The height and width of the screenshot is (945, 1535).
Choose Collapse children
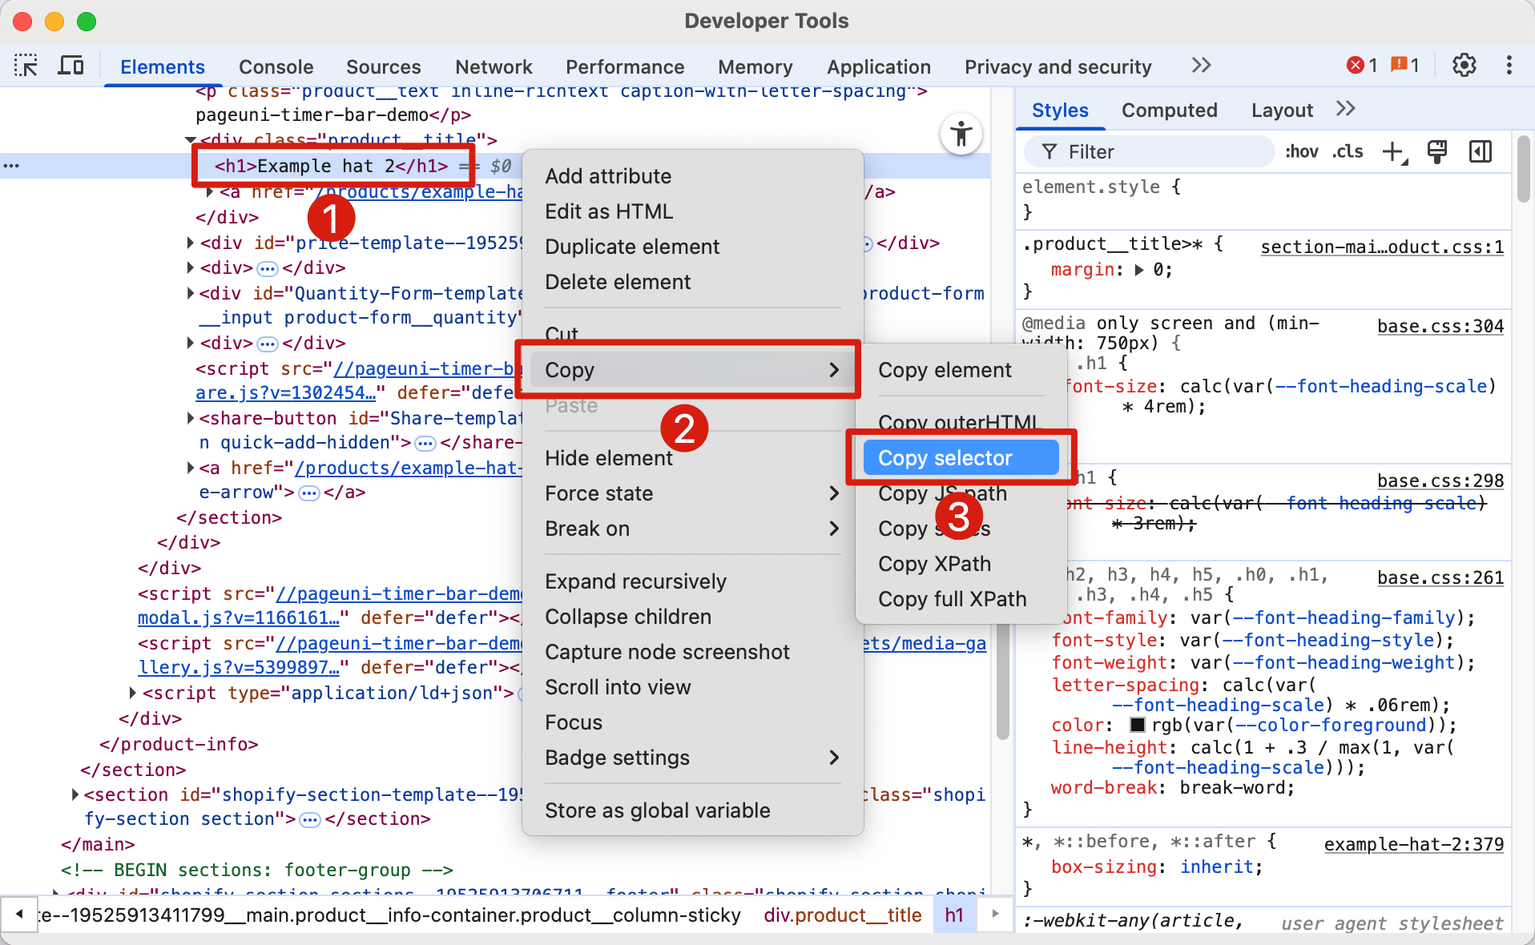click(x=692, y=617)
